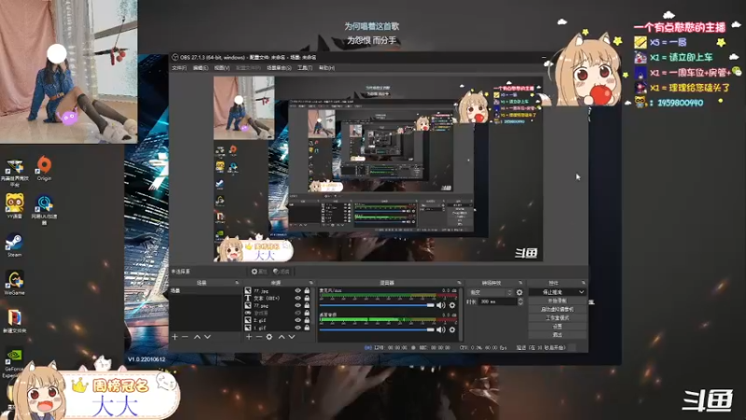Open the 文件(F) menu in OBS

coord(179,68)
